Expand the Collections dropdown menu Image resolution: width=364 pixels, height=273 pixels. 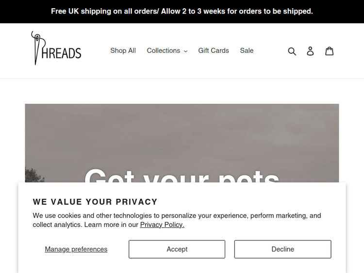coord(164,50)
